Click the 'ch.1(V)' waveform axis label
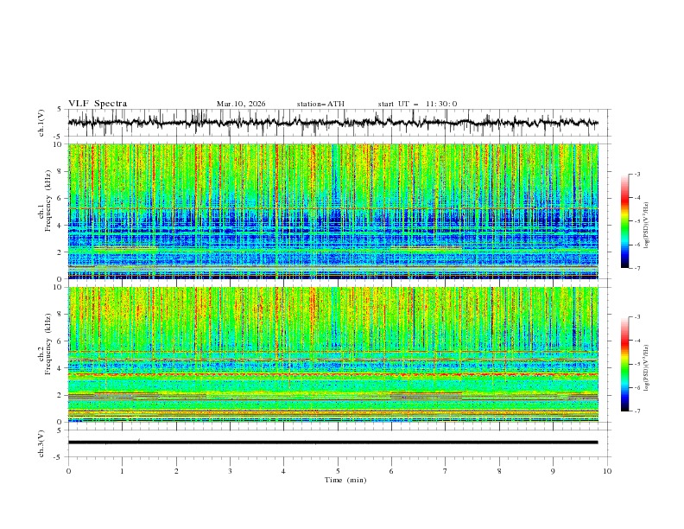Viewport: 684px width, 529px height. point(41,123)
